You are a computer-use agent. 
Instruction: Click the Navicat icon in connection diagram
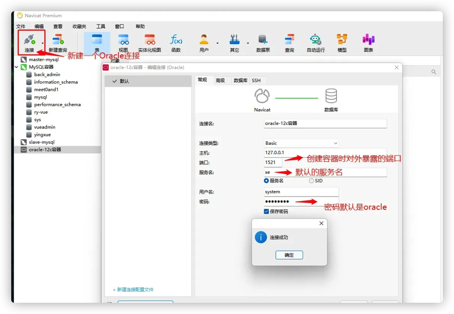262,96
